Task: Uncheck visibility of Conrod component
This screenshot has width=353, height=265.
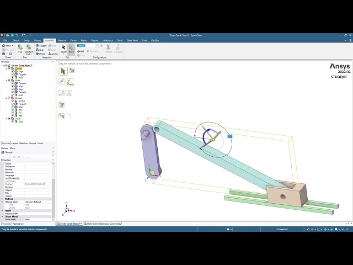Action: click(9, 68)
